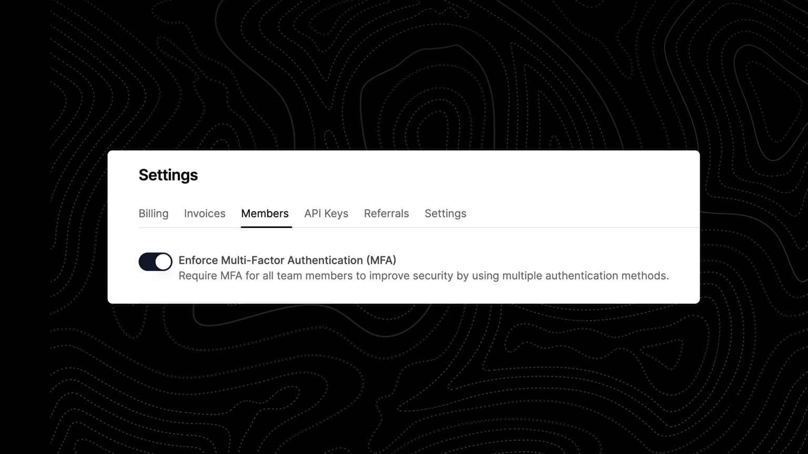Select the Billing navigation link
The width and height of the screenshot is (808, 454).
point(153,213)
